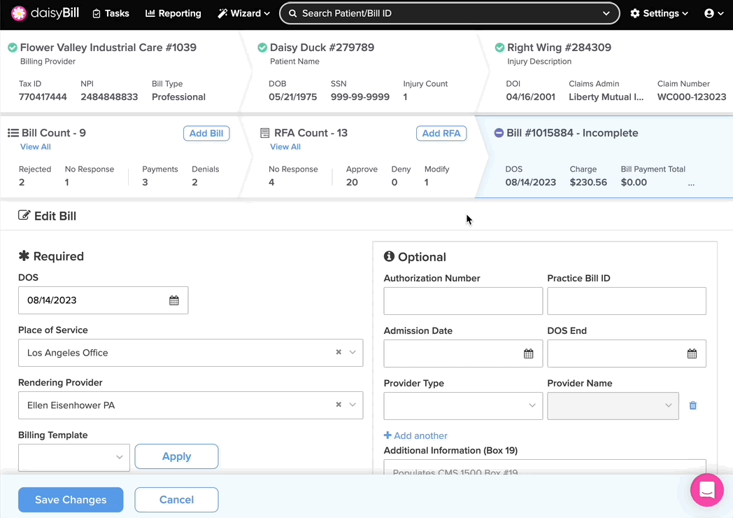Click the Claim Number WC000-123023 value
Screen dimensions: 733x518
[x=692, y=97]
